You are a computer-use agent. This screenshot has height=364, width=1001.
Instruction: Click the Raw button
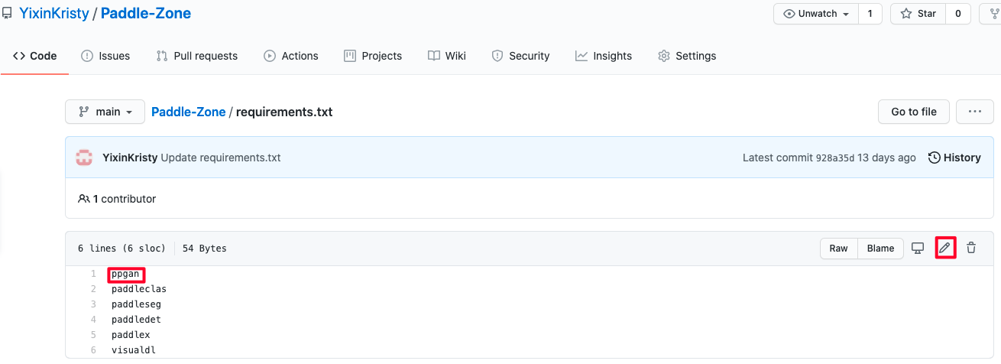click(x=839, y=248)
